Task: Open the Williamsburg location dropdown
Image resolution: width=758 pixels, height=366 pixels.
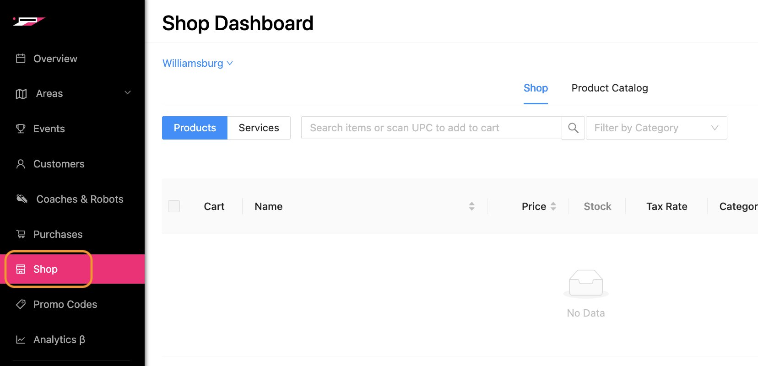Action: click(198, 63)
